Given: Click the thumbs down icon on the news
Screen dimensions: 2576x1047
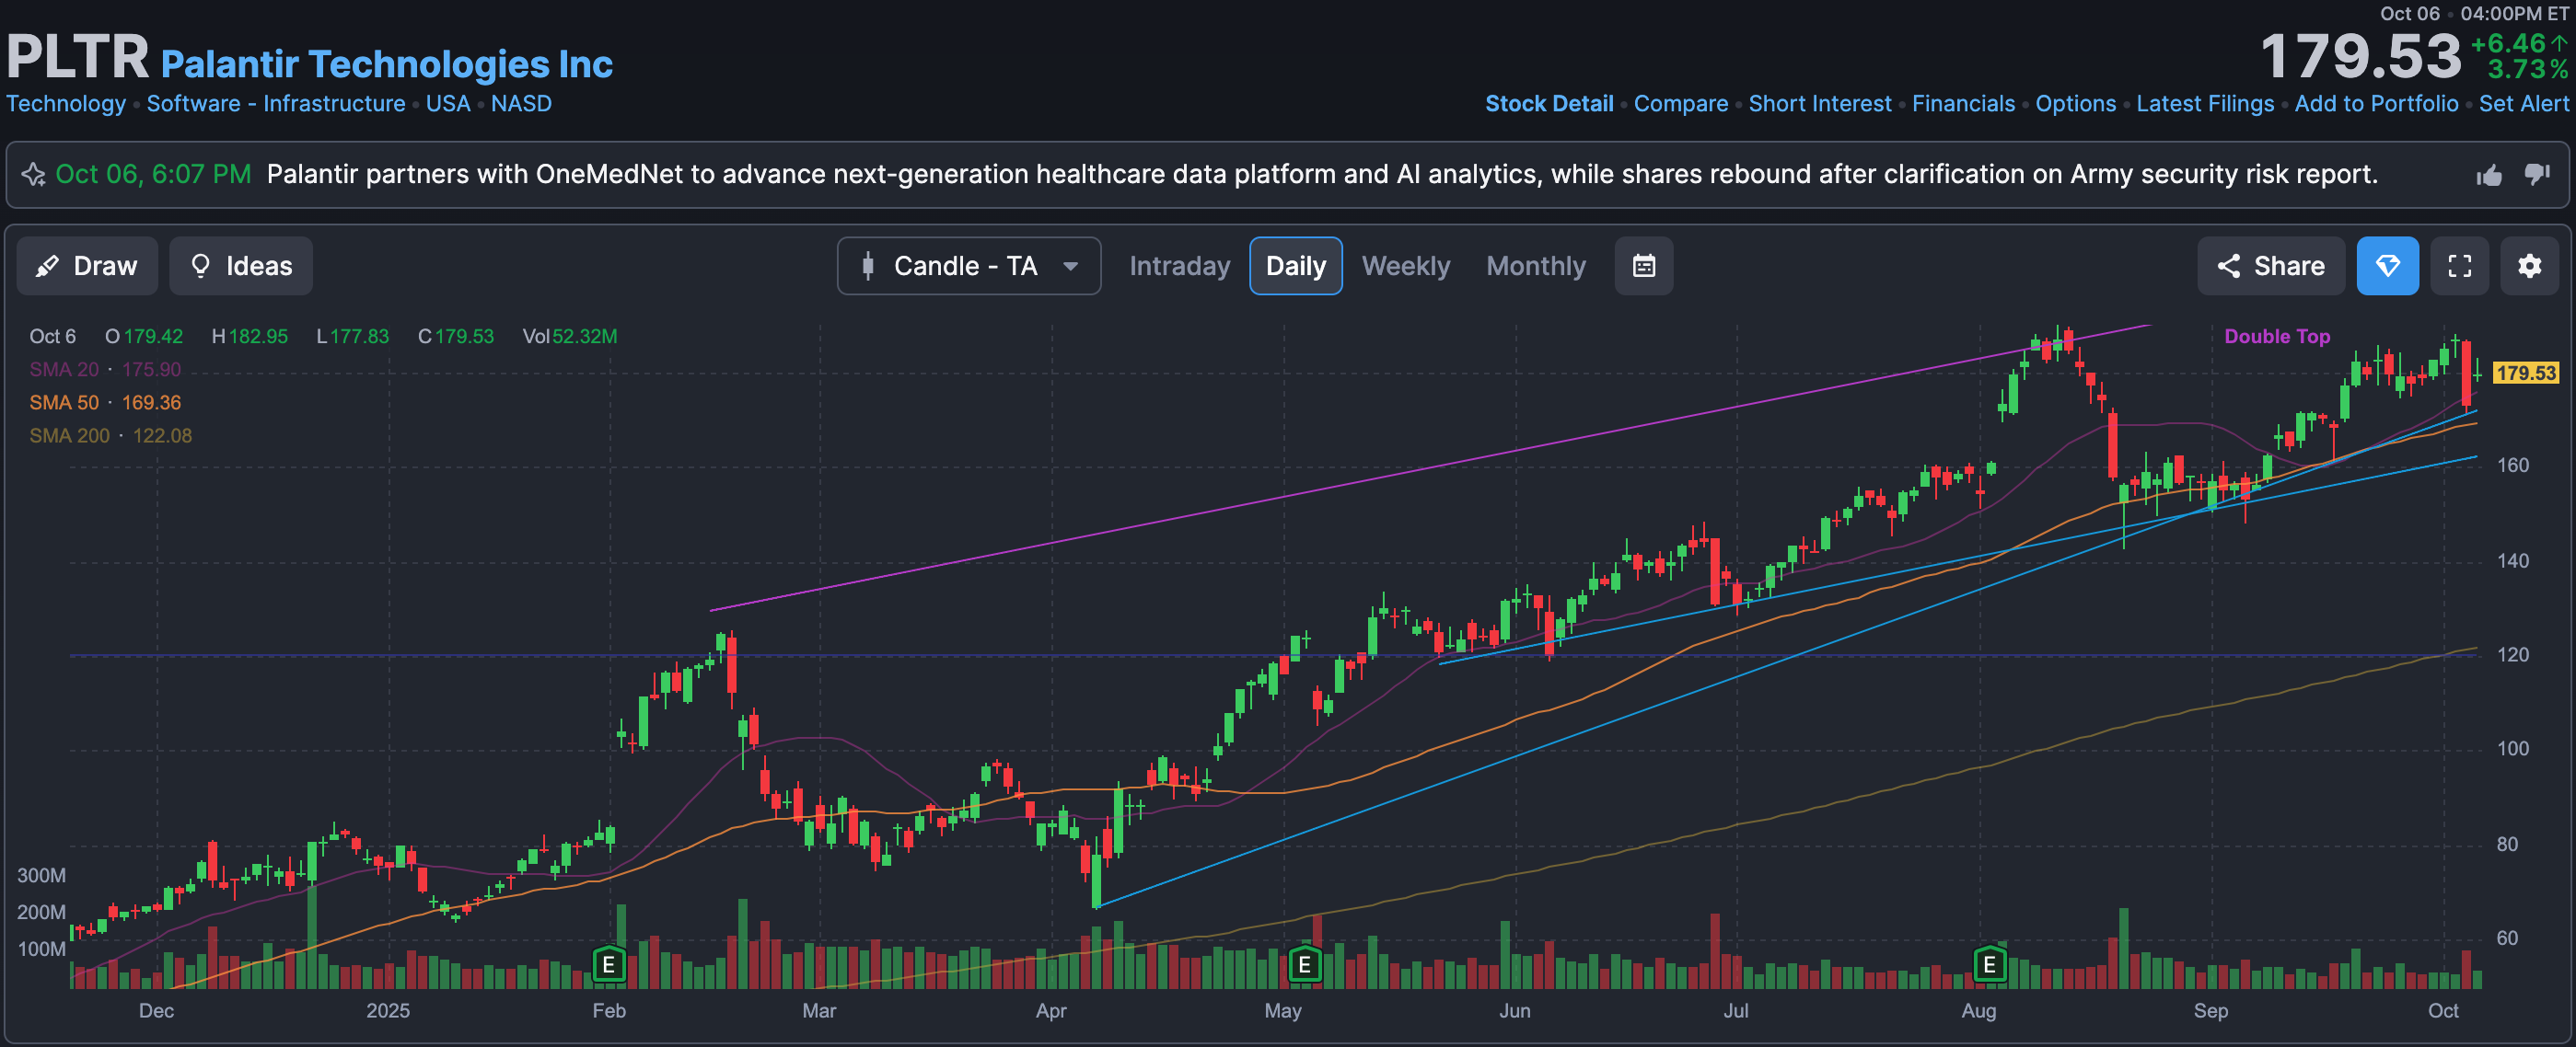Looking at the screenshot, I should click(x=2537, y=174).
